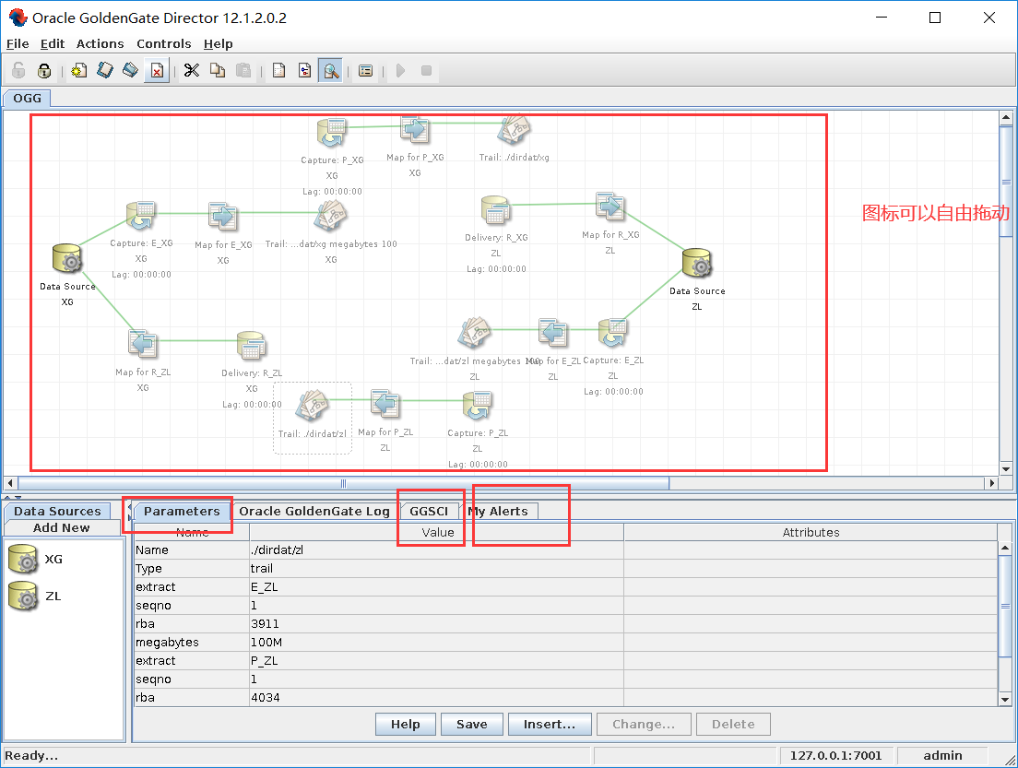Toggle the magnifier zoom toolbar icon
Viewport: 1018px width, 768px height.
click(x=331, y=70)
